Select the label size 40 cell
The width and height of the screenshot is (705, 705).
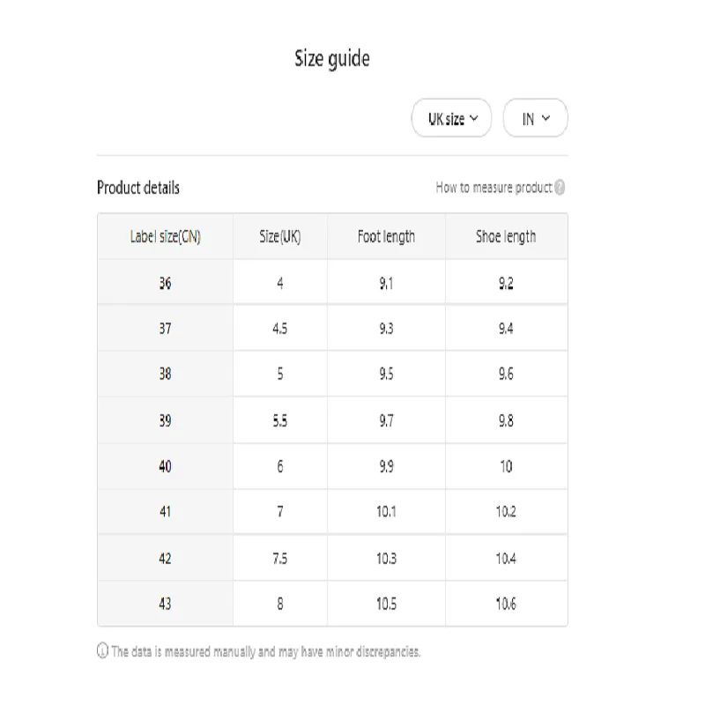[x=166, y=466]
